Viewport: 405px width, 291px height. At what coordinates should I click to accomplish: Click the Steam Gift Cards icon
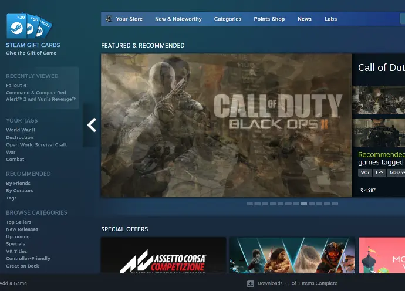[29, 26]
